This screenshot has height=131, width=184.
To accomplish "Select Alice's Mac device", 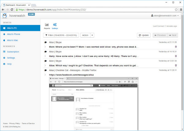I will pyautogui.click(x=13, y=40).
